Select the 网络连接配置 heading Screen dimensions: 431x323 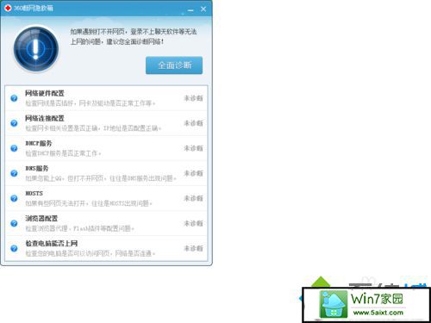[45, 118]
